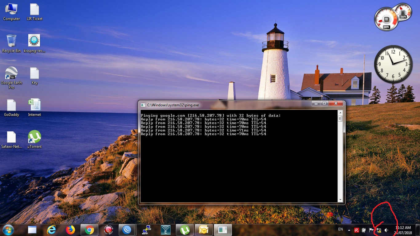Select the Recycle Bin icon
The image size is (420, 236).
tap(11, 44)
